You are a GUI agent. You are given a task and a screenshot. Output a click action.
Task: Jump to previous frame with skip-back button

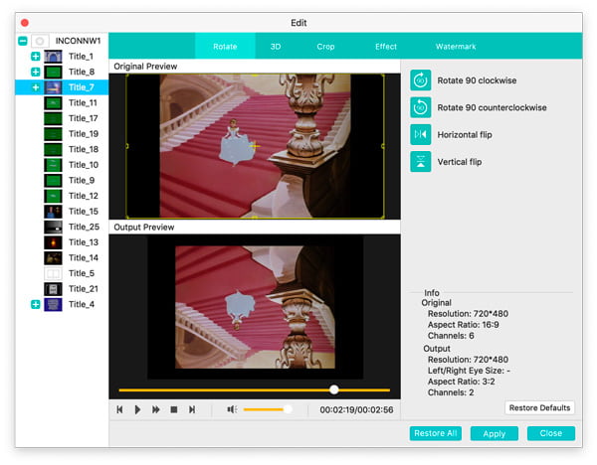pos(119,409)
